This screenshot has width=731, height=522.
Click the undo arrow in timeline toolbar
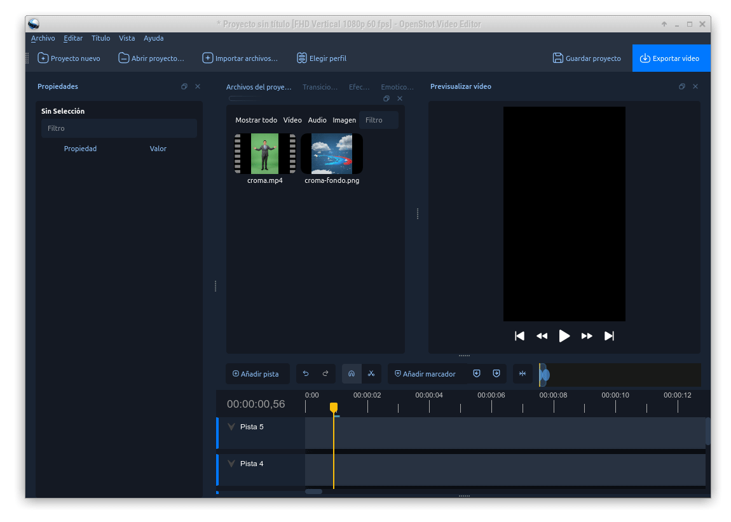306,374
